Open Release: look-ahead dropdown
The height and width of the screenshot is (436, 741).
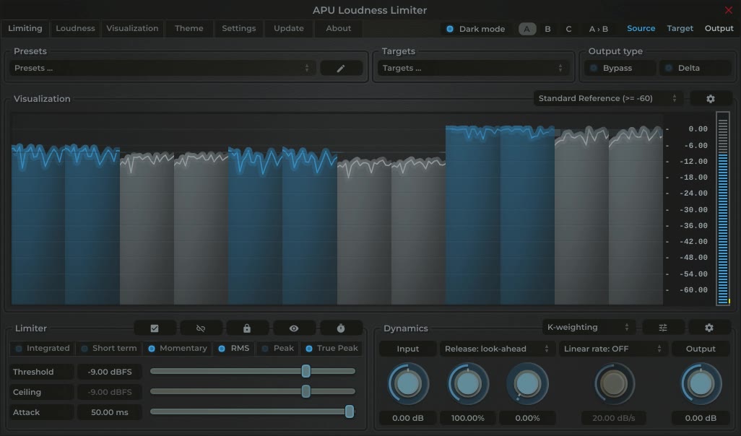(x=497, y=349)
